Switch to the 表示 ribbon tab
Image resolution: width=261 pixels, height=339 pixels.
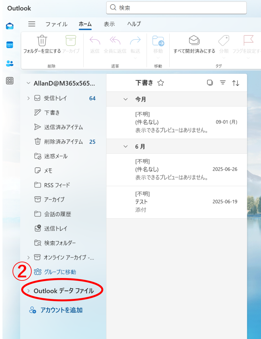pyautogui.click(x=109, y=24)
